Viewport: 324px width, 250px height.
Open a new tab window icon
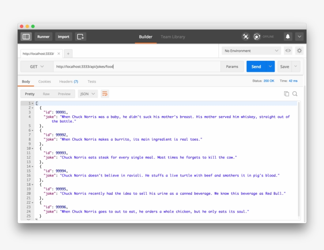coord(81,36)
